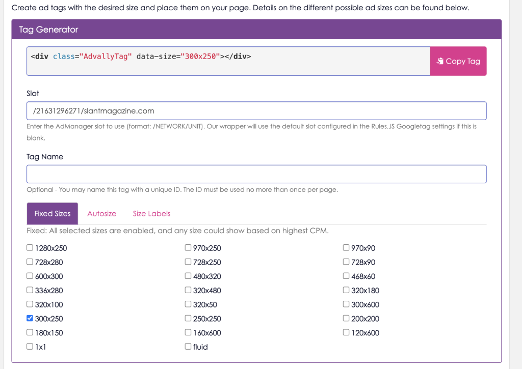Viewport: 522px width, 369px height.
Task: Tick the 120x600 checkbox
Action: click(346, 332)
